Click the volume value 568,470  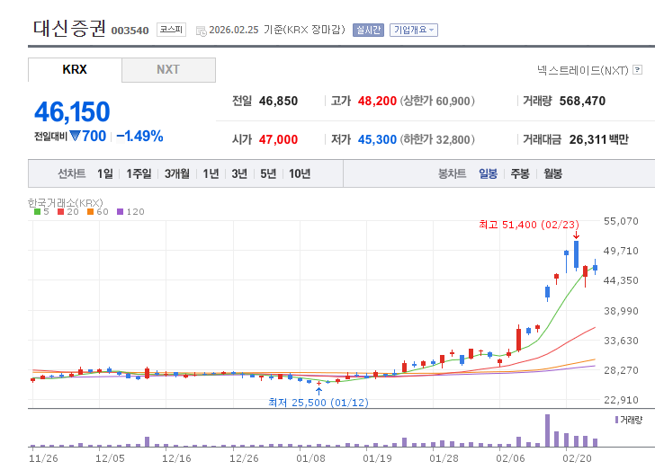[x=582, y=101]
